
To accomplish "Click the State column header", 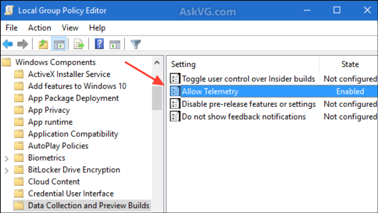I will (350, 64).
